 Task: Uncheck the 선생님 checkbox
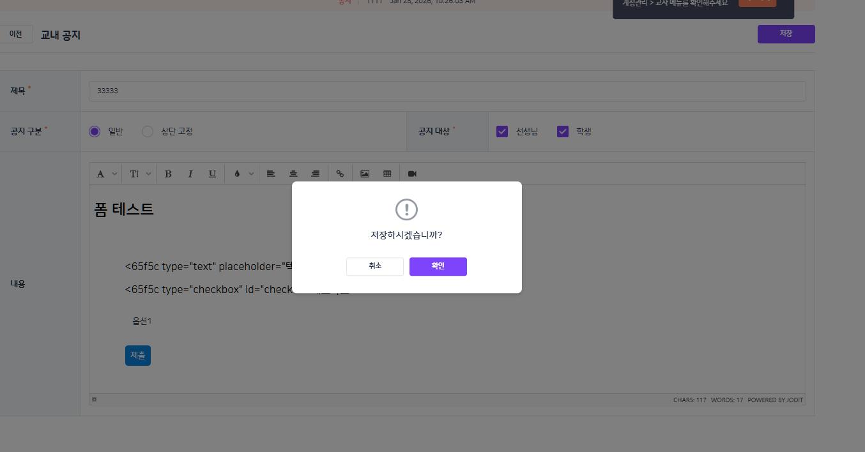pyautogui.click(x=502, y=132)
